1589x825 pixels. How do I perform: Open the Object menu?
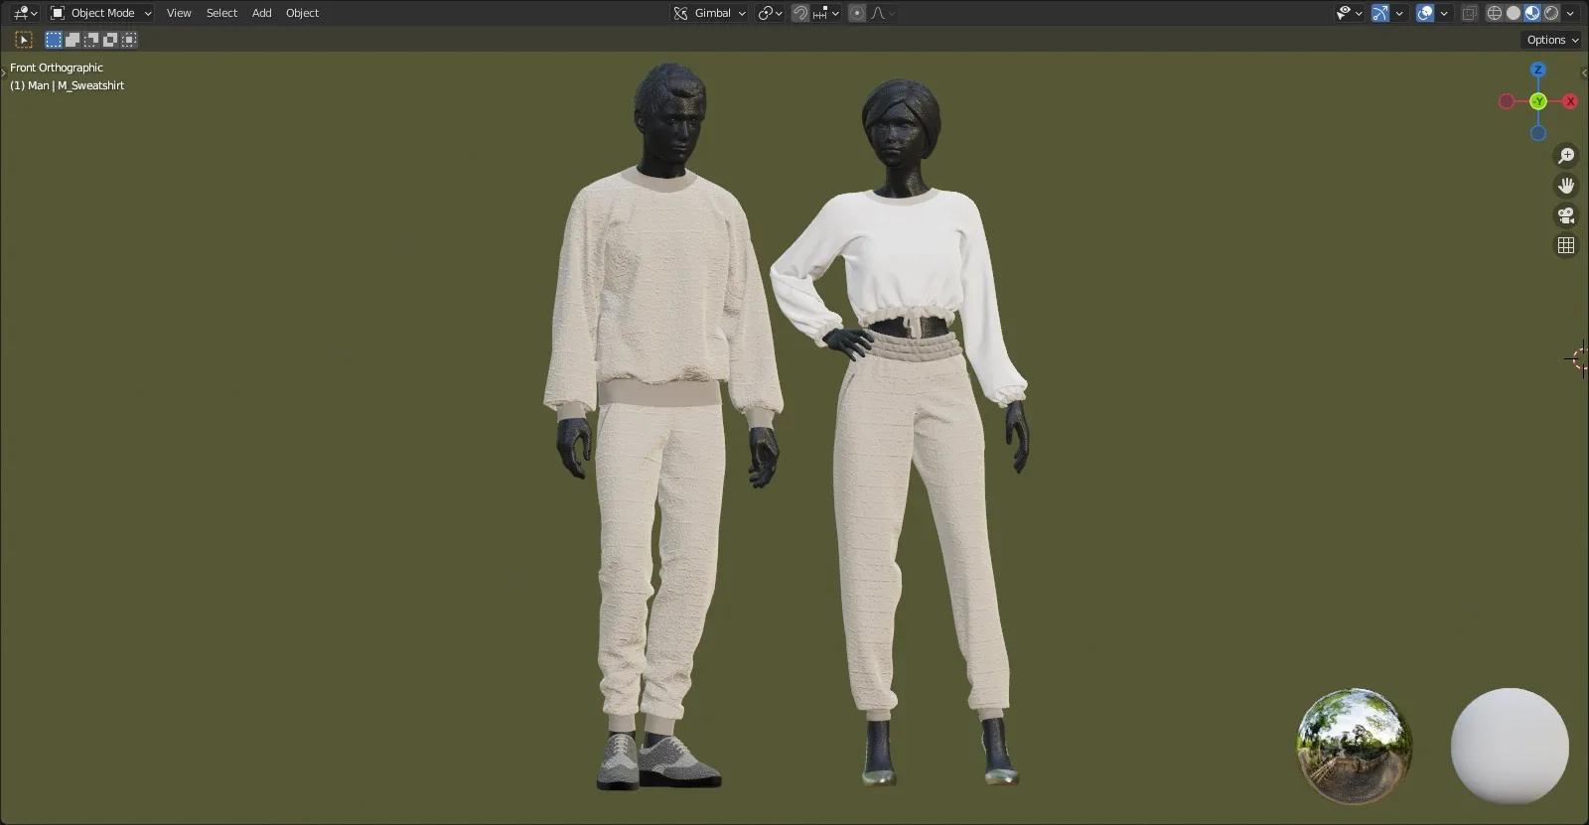coord(302,13)
